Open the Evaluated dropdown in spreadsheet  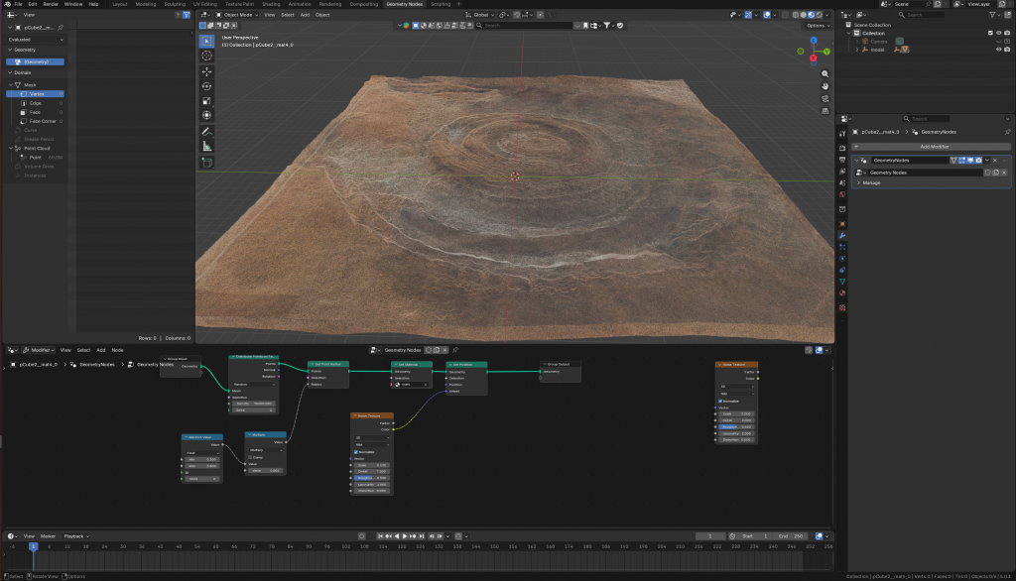coord(36,40)
